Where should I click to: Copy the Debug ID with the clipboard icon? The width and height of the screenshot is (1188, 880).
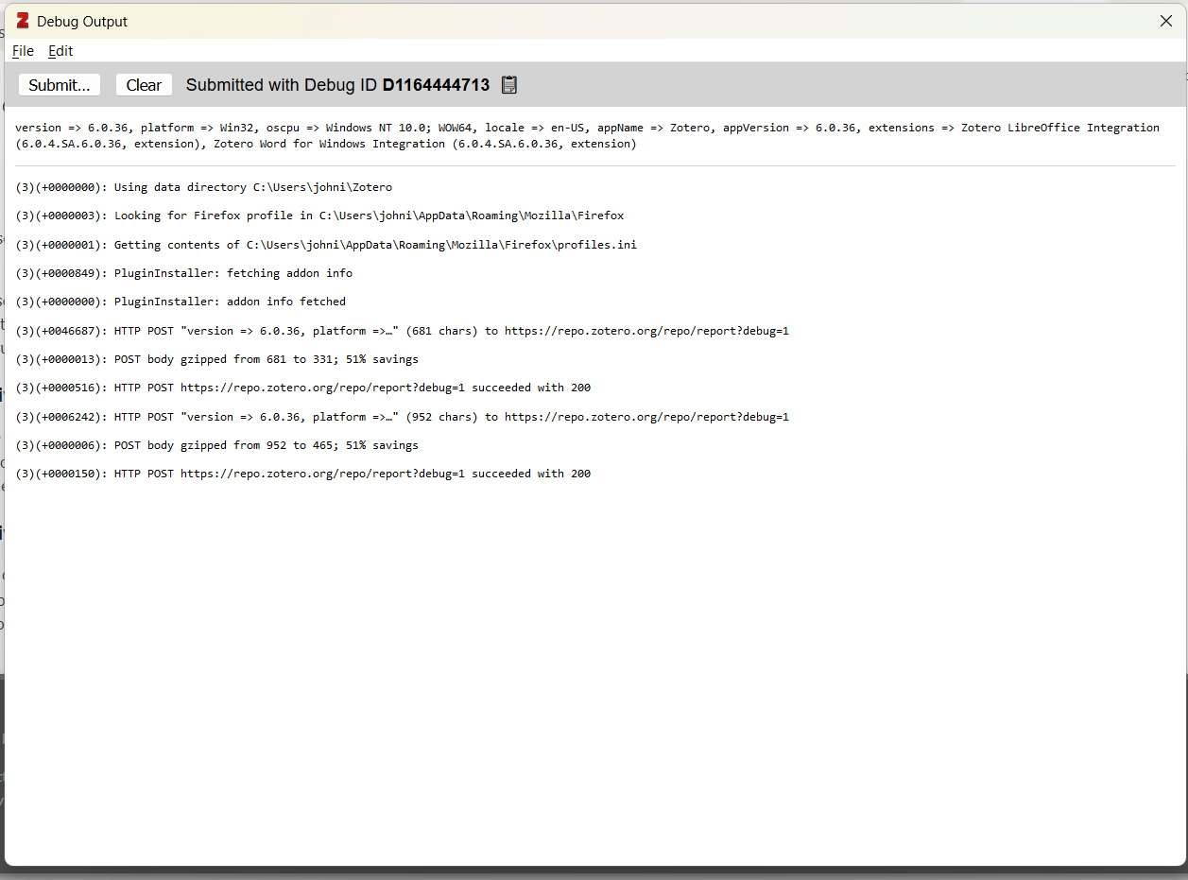509,85
